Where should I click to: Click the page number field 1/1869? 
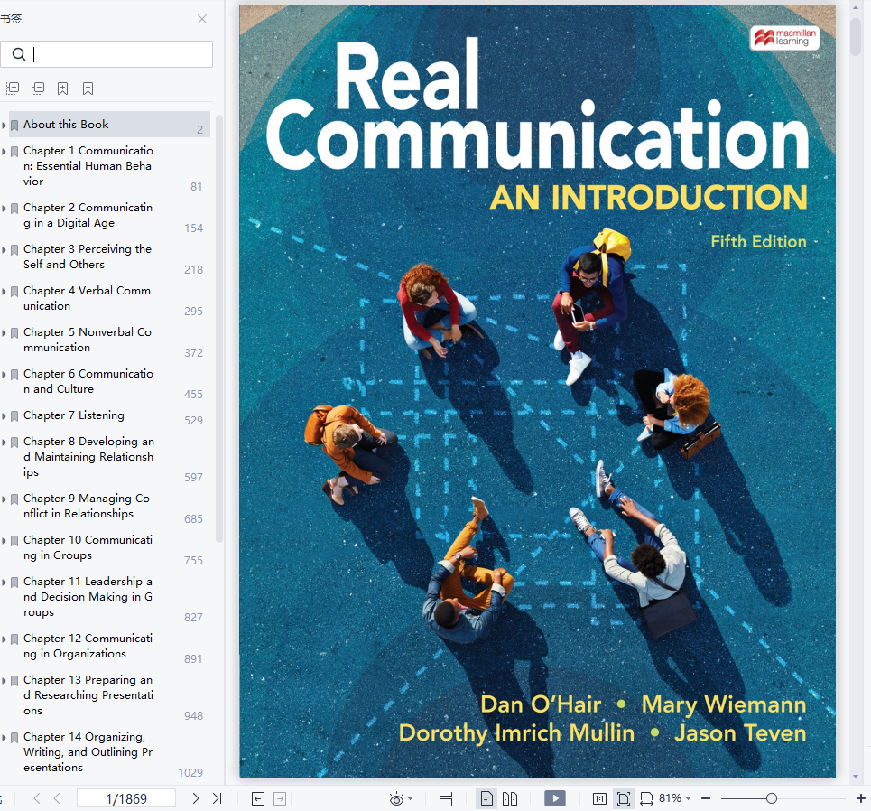point(126,798)
